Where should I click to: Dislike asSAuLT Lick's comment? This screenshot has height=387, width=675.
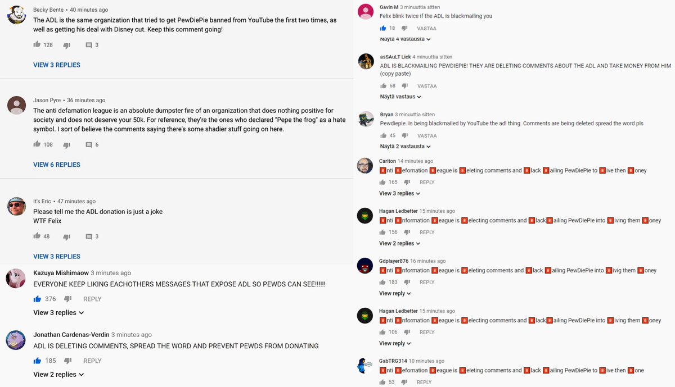coord(404,86)
